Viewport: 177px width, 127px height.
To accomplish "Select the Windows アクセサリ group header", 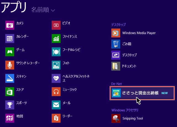I will tap(125, 110).
